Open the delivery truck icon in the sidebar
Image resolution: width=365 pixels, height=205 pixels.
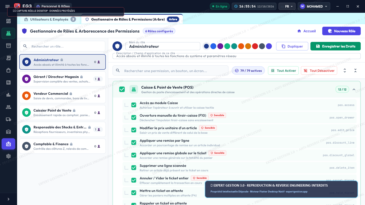(x=9, y=119)
